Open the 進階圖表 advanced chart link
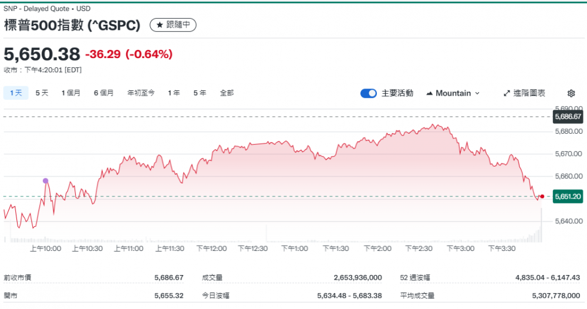The width and height of the screenshot is (587, 309). pyautogui.click(x=529, y=93)
